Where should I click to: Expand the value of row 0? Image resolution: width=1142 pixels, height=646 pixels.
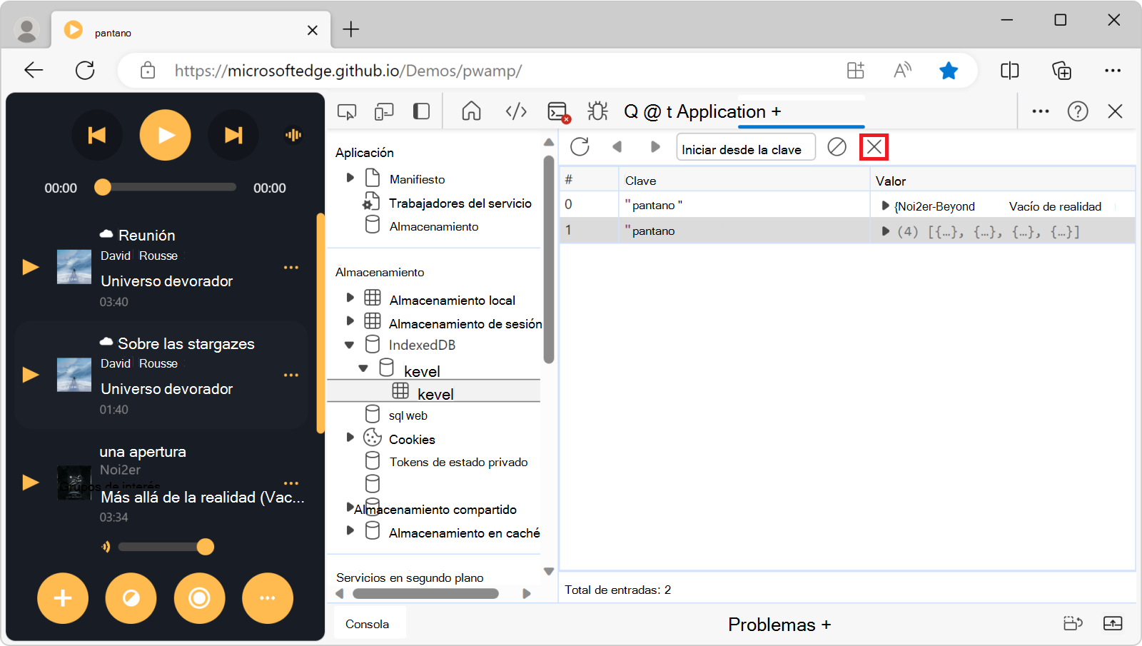point(885,206)
